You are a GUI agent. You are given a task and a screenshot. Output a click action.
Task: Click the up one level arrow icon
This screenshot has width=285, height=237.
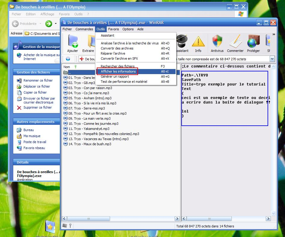[68, 59]
